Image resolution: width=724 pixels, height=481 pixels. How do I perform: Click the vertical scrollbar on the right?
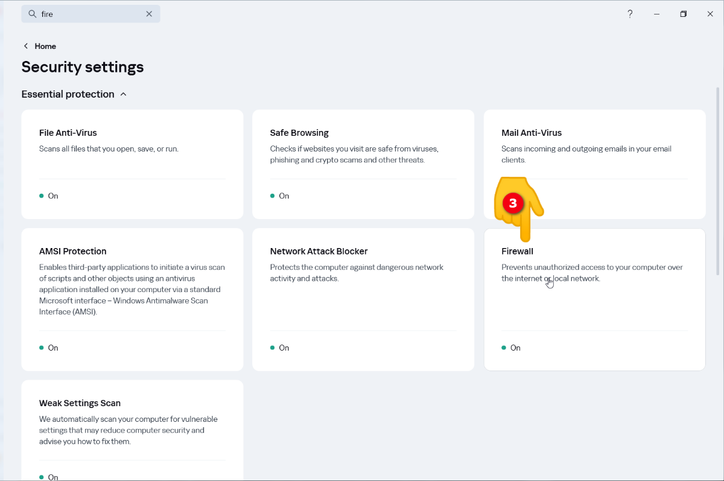(717, 181)
